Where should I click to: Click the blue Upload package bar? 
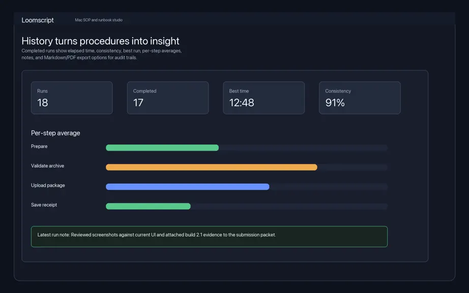point(188,187)
